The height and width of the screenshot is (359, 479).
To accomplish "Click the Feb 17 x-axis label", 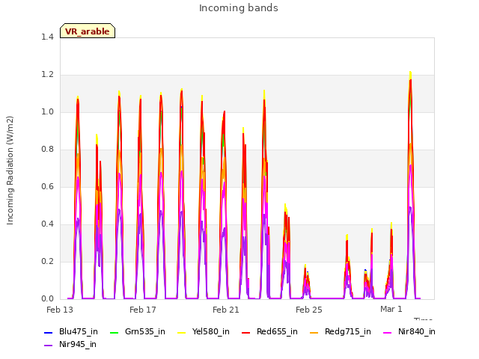I will (x=143, y=310).
